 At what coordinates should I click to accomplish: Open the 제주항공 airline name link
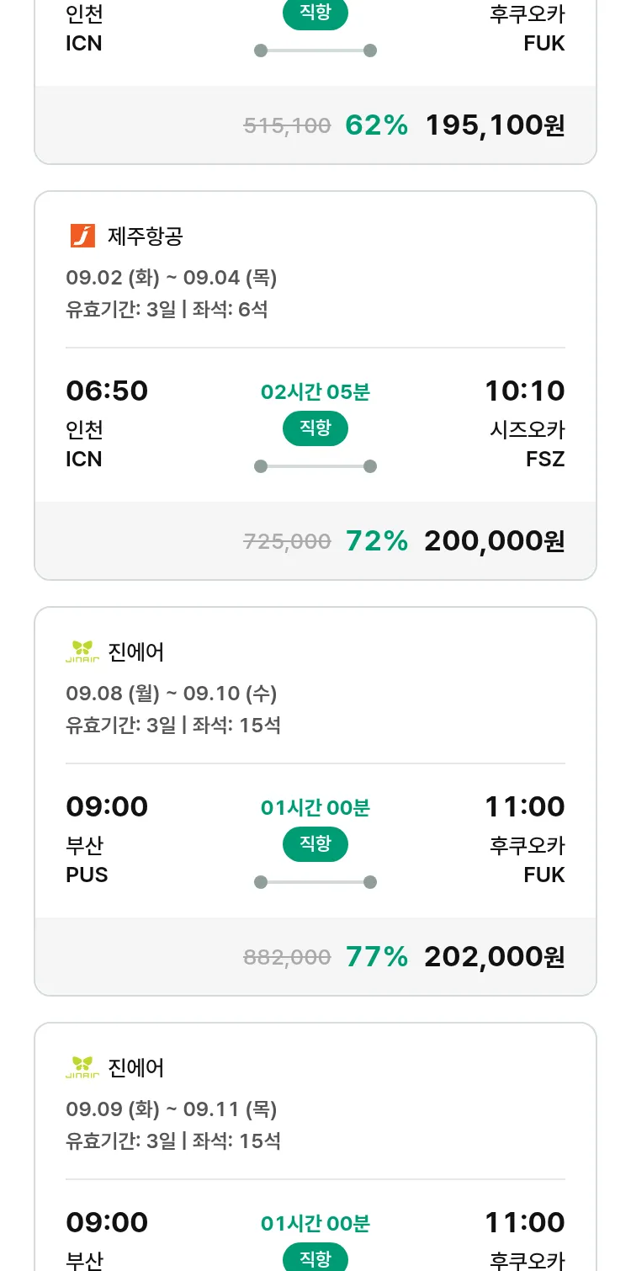146,237
